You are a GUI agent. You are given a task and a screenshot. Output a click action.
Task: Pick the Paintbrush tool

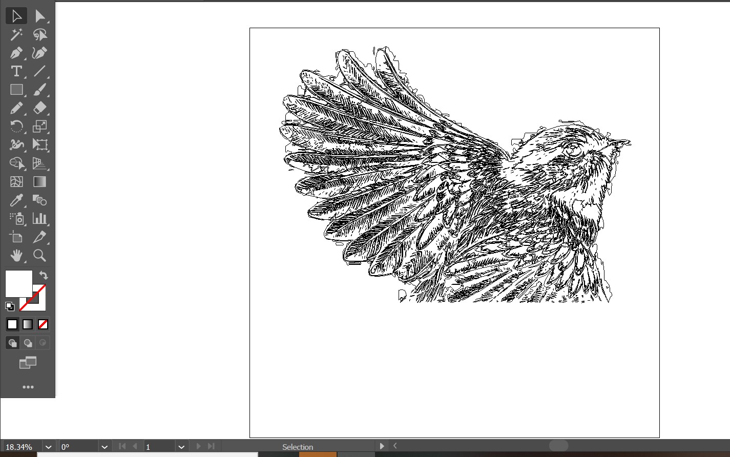(x=40, y=90)
